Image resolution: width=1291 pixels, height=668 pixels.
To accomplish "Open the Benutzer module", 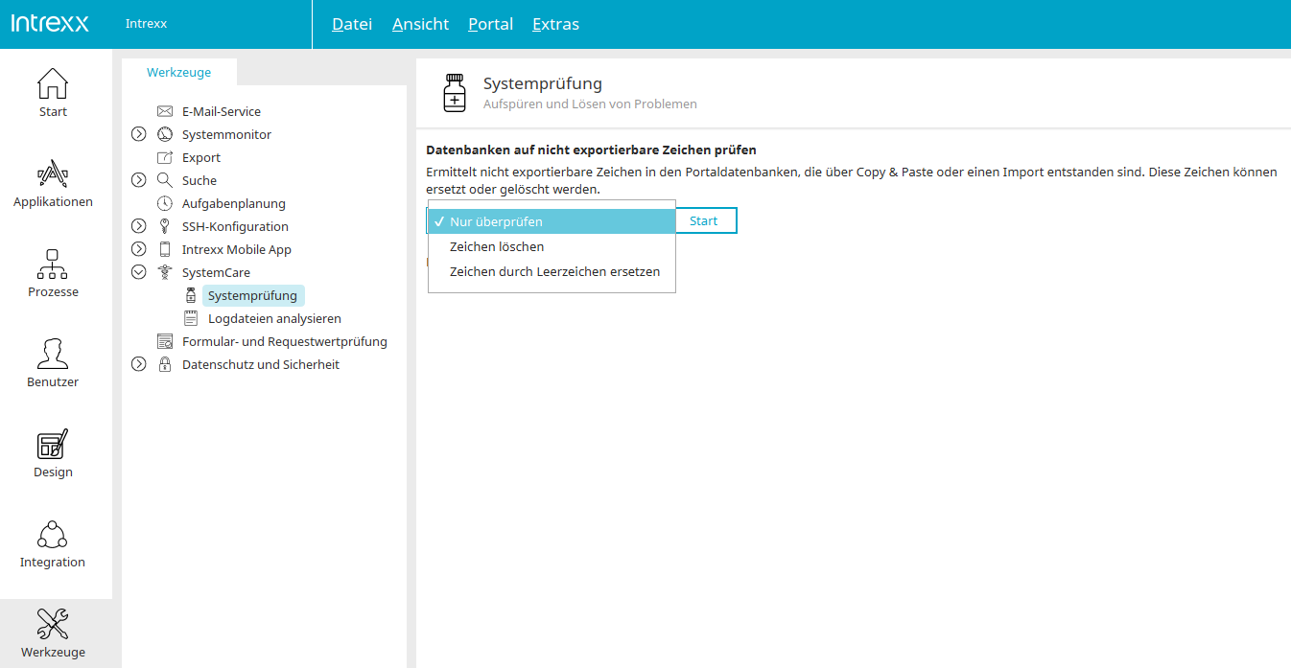I will [53, 355].
